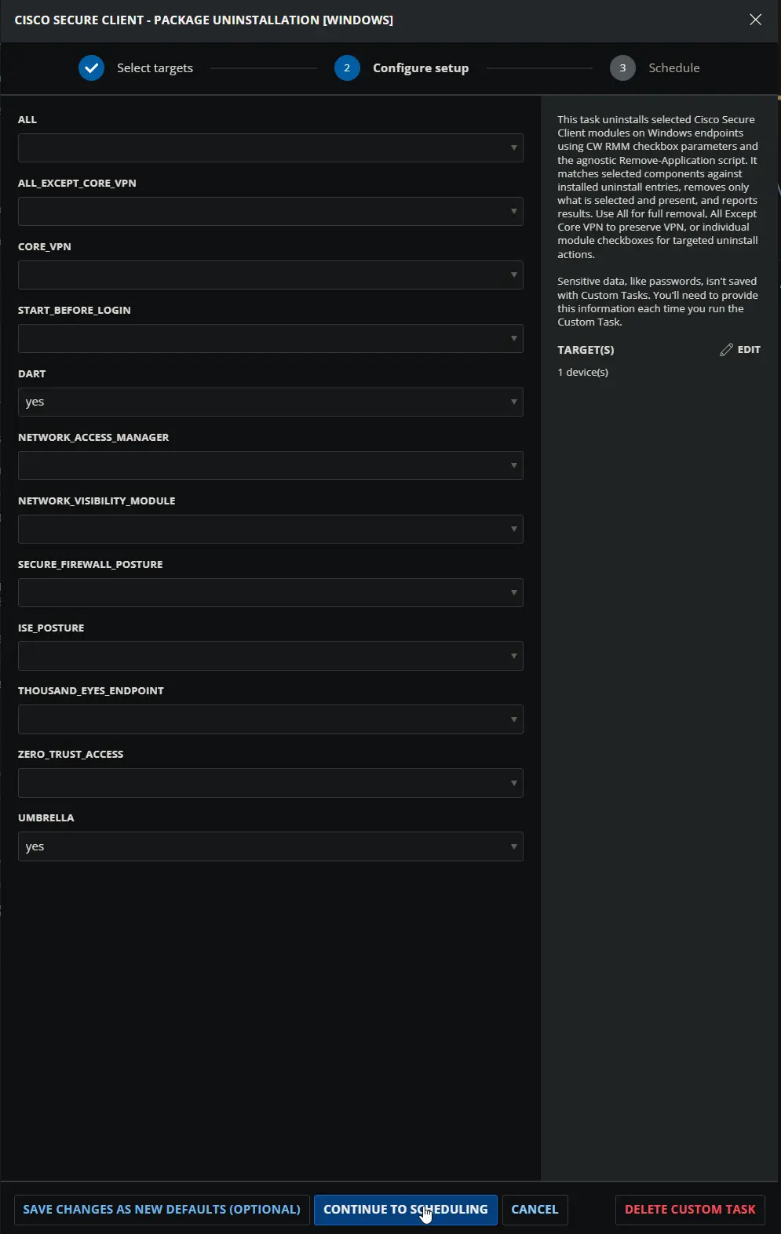Click CONTINUE TO SCHEDULING
The width and height of the screenshot is (781, 1234).
[405, 1209]
